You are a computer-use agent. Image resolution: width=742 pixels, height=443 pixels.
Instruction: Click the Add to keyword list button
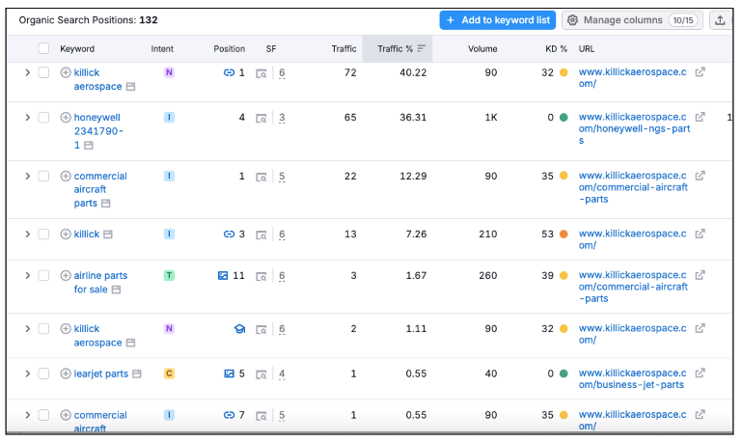coord(496,20)
